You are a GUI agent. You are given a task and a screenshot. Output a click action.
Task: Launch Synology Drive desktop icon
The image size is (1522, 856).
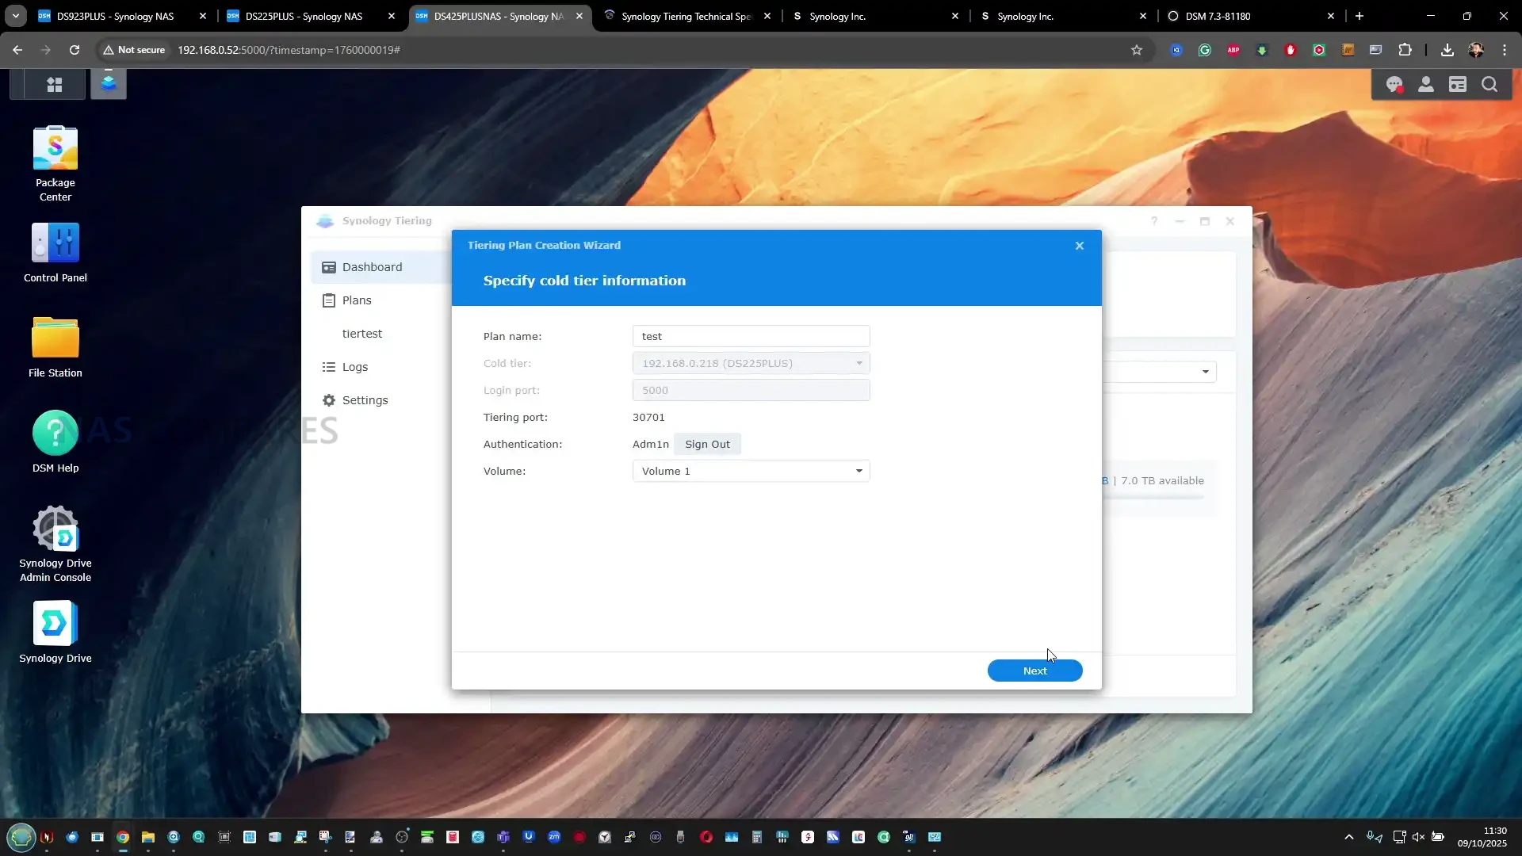click(55, 624)
